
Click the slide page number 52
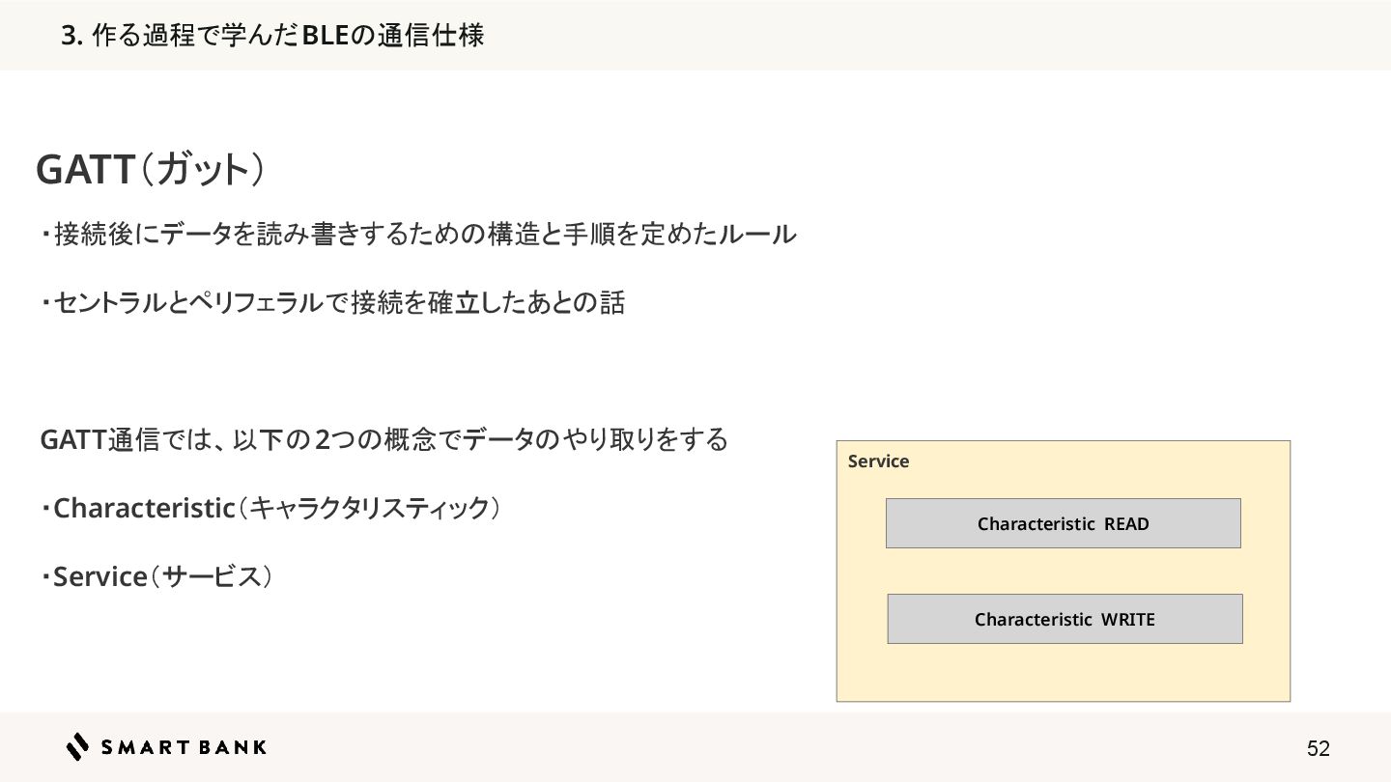tap(1318, 748)
